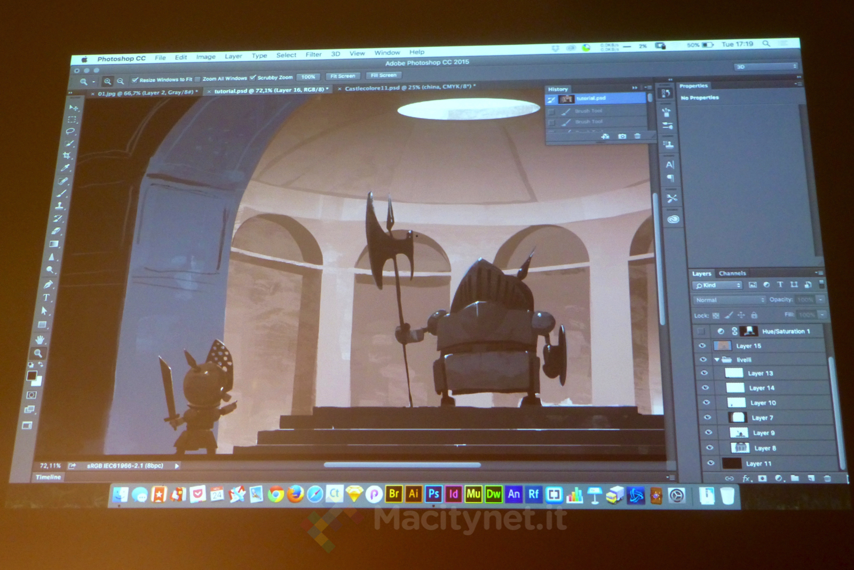The height and width of the screenshot is (570, 854).
Task: Hide Layer 15 visibility eye
Action: pyautogui.click(x=702, y=346)
